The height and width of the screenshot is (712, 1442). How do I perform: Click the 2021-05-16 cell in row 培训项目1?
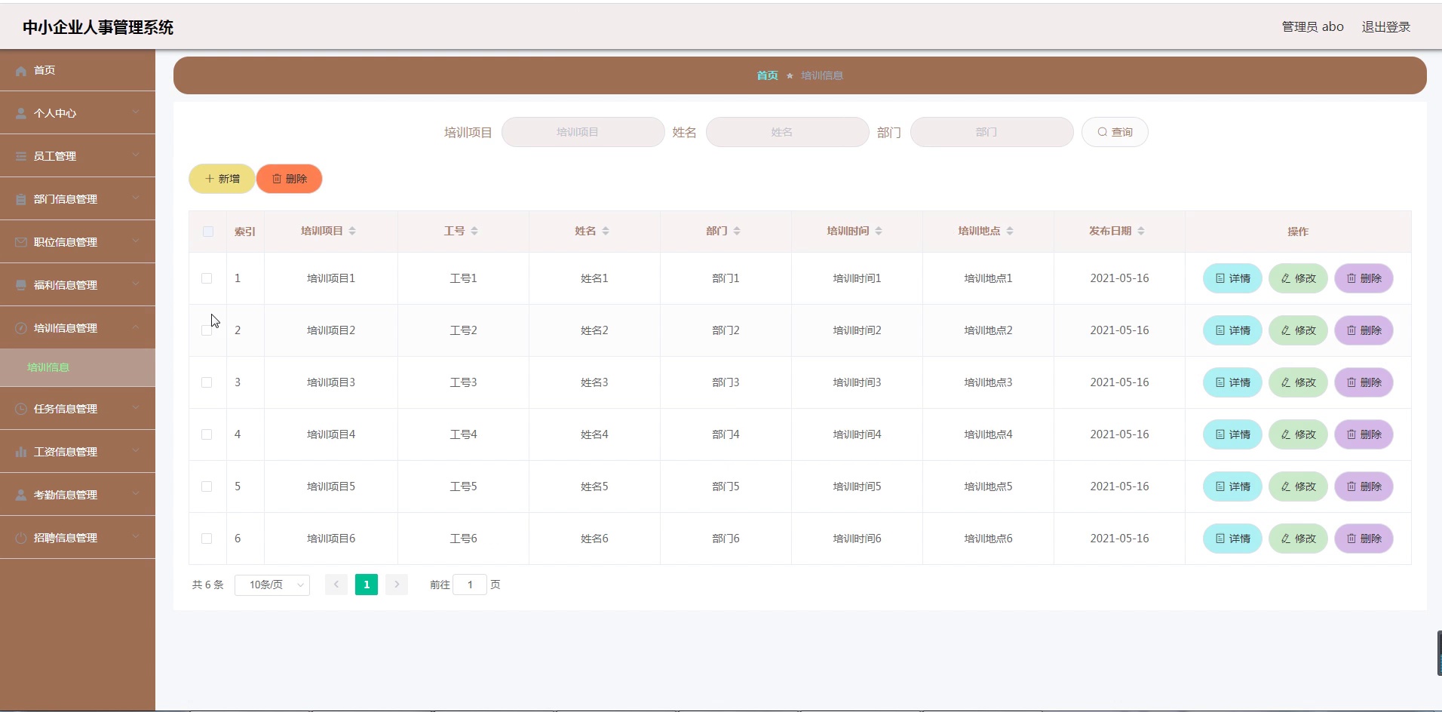(1119, 278)
